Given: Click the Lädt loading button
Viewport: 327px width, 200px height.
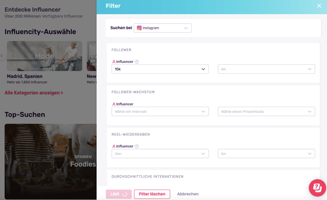Looking at the screenshot, I should pos(119,194).
